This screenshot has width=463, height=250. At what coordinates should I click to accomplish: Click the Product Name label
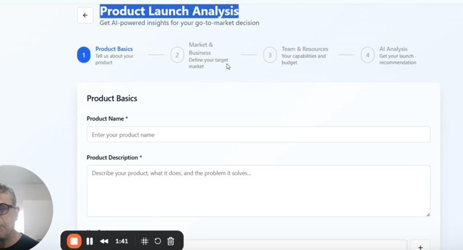(x=107, y=118)
